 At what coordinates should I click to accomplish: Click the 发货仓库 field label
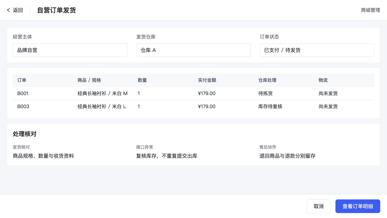tap(146, 37)
